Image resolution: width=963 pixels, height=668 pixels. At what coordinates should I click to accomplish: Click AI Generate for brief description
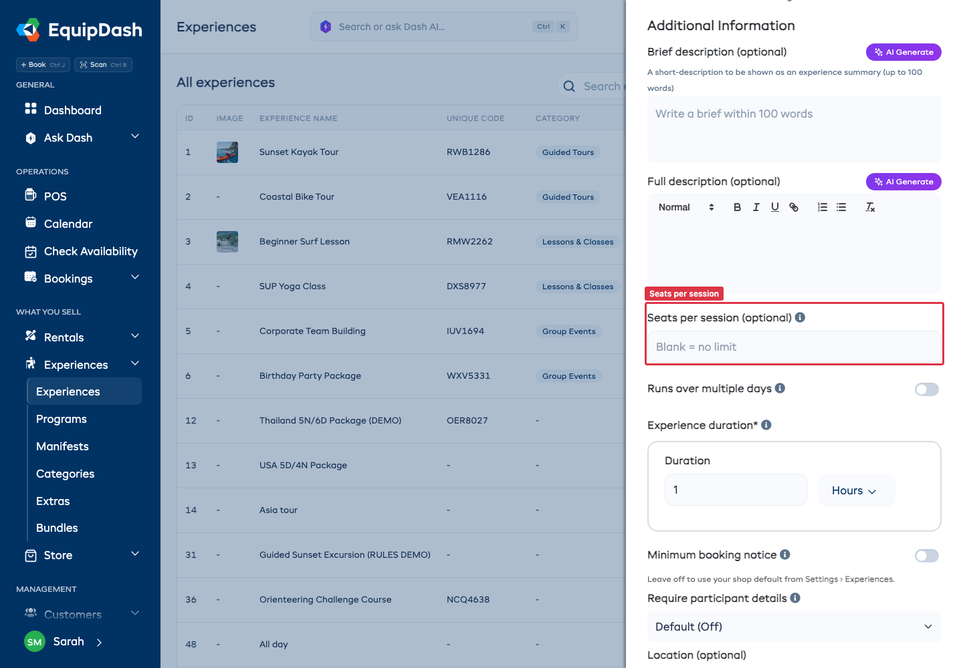903,52
